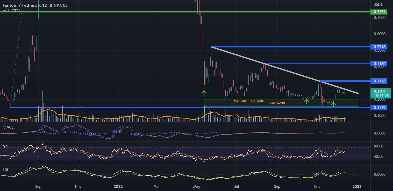Select the 'Buy zone' text annotation
This screenshot has height=191, width=393.
click(277, 102)
